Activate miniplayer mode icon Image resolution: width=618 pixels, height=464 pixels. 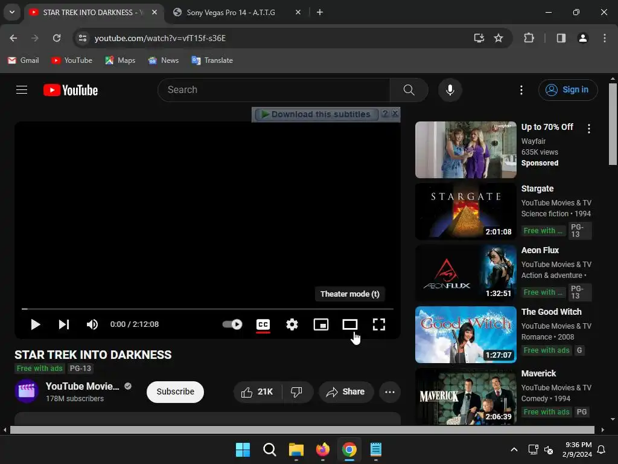point(321,324)
